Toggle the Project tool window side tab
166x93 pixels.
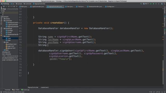pos(1,10)
